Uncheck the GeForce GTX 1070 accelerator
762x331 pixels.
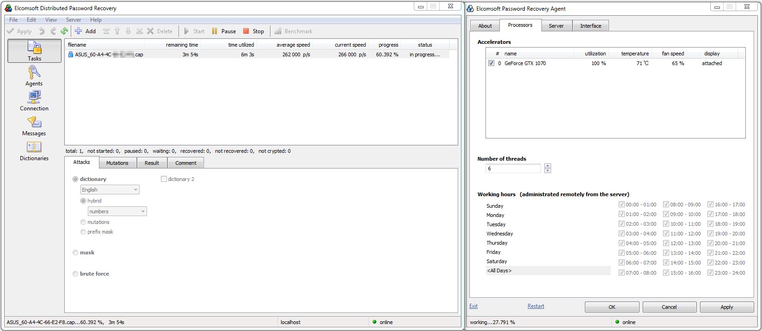pyautogui.click(x=491, y=63)
